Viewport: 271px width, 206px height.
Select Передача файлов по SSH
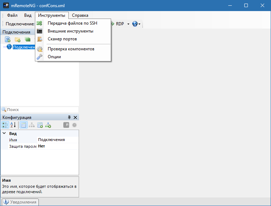click(x=73, y=23)
